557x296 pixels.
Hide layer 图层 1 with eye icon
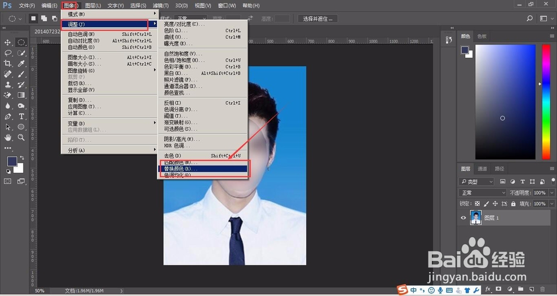coord(463,218)
